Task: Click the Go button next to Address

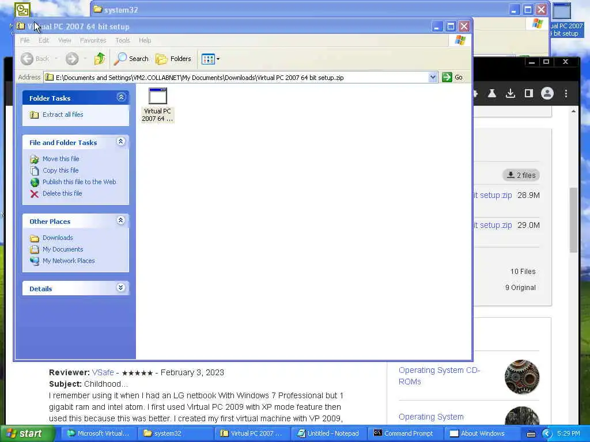Action: click(453, 77)
